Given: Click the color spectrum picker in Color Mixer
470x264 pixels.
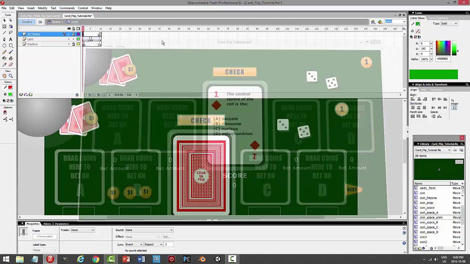Looking at the screenshot, I should coord(443,48).
